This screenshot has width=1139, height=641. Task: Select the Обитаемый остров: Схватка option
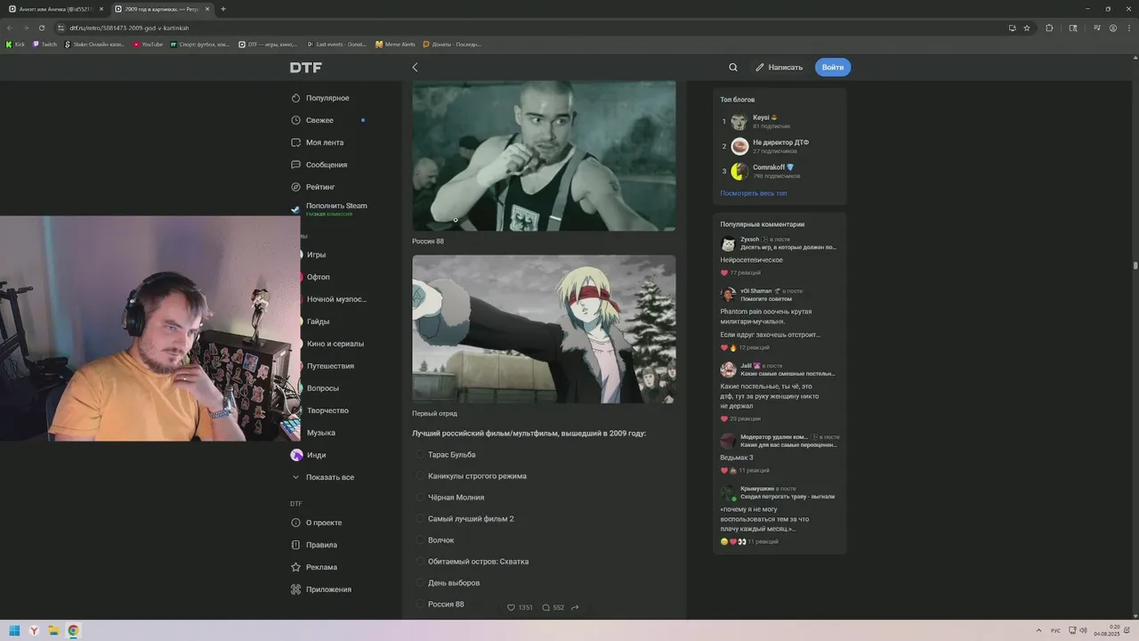[x=472, y=562]
